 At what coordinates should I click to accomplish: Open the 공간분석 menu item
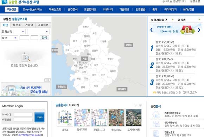pyautogui.click(x=73, y=10)
